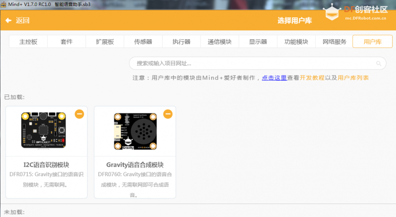The height and width of the screenshot is (217, 396).
Task: Open the 主控板 tab
Action: coord(28,42)
